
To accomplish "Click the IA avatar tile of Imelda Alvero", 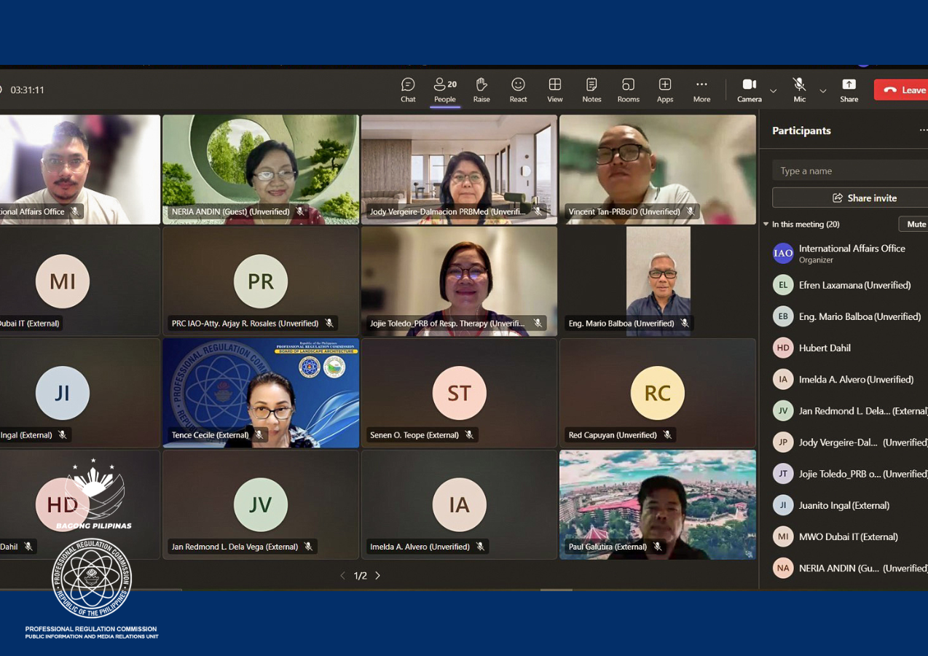I will pos(459,504).
